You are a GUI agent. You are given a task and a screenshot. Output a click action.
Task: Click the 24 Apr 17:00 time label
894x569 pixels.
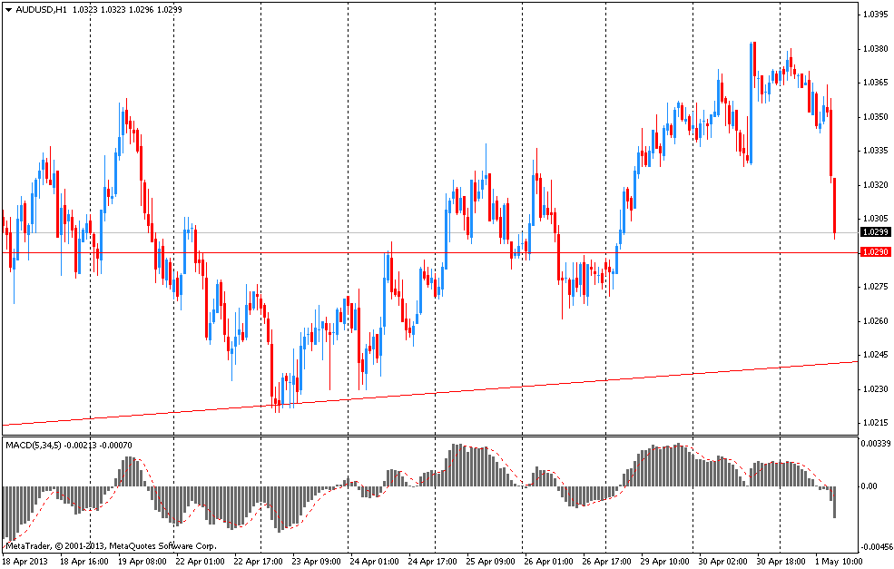click(432, 562)
